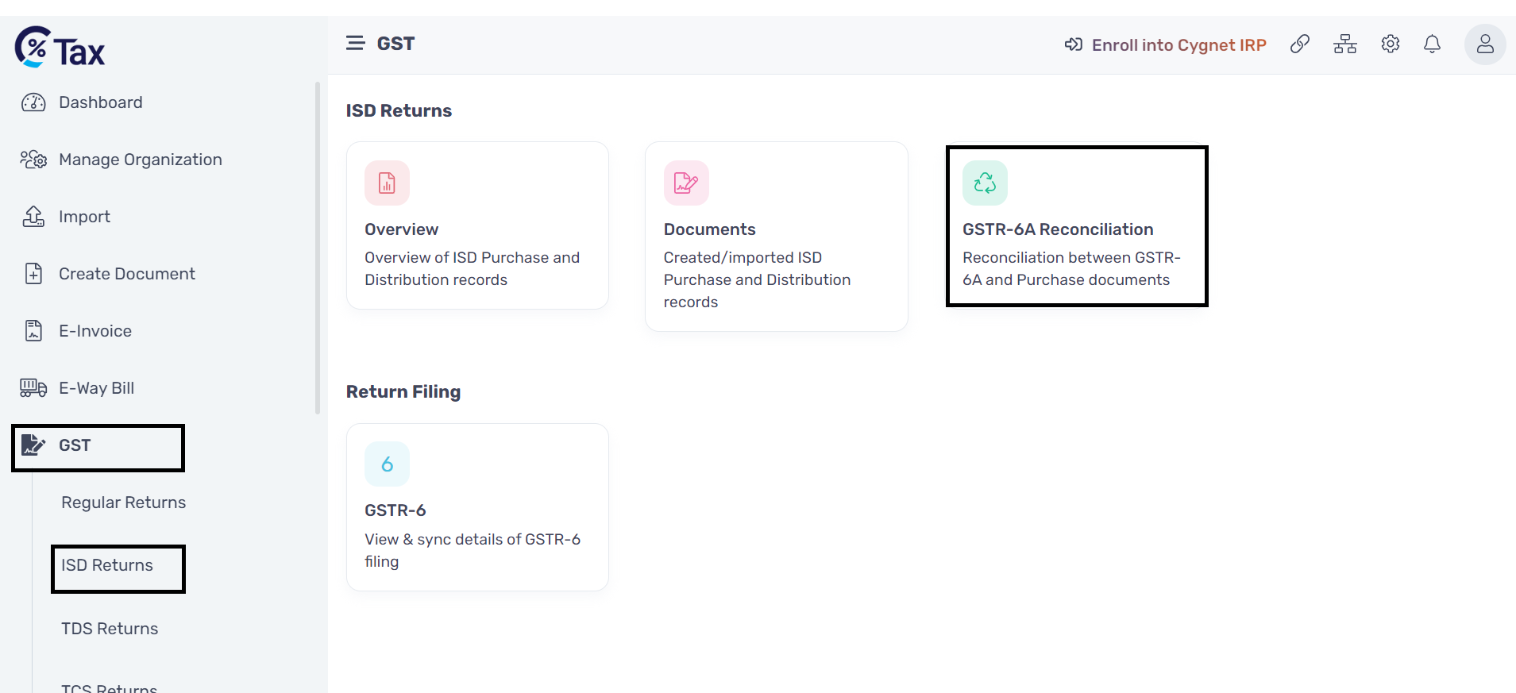Click the sidebar vertical scrollbar

(x=318, y=248)
